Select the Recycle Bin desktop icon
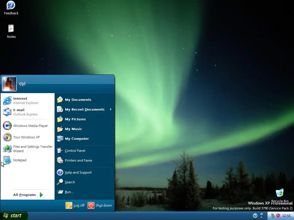Viewport: 294px width, 220px height. click(x=280, y=196)
